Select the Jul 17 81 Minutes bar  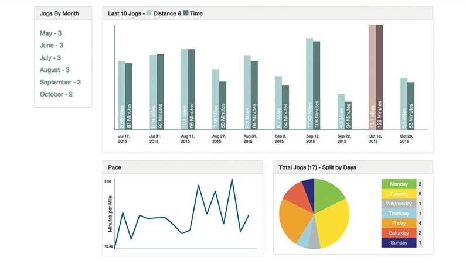point(129,97)
